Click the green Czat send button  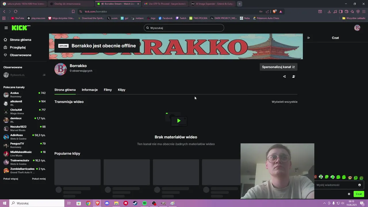[x=359, y=194]
